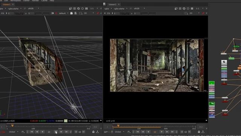241x136 pixels.
Task: Play forward in Viewer1
Action: click(61, 132)
